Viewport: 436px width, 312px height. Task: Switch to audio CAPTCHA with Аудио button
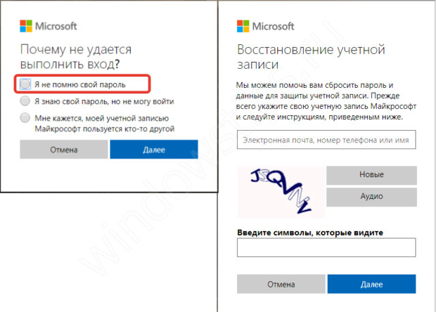pyautogui.click(x=371, y=197)
